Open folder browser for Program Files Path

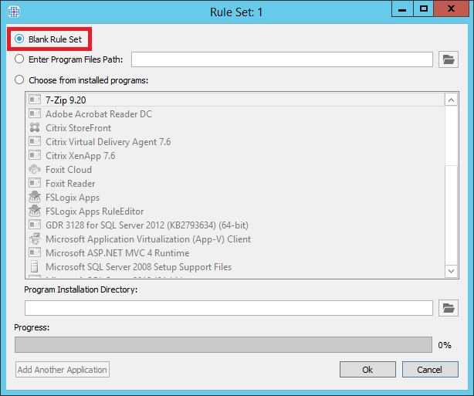pyautogui.click(x=449, y=59)
